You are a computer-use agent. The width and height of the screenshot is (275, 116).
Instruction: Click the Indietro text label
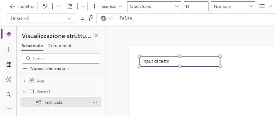point(26,7)
